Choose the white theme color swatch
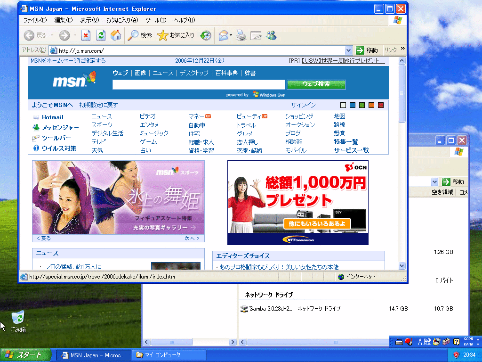The height and width of the screenshot is (362, 482). pyautogui.click(x=343, y=105)
